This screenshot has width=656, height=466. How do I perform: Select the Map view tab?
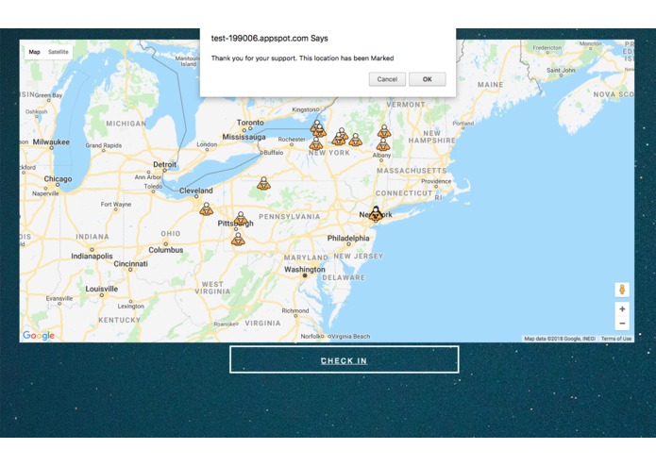pos(34,52)
